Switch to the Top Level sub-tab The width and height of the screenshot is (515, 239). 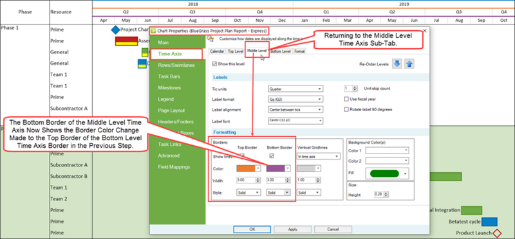coord(236,51)
